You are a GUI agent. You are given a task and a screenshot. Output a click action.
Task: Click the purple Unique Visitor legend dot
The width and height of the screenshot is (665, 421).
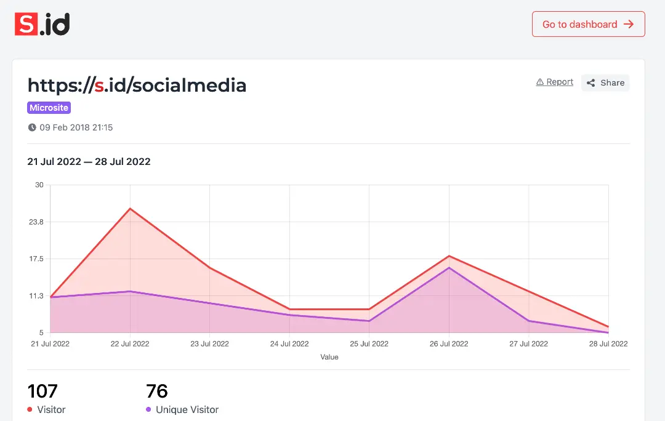(x=148, y=409)
